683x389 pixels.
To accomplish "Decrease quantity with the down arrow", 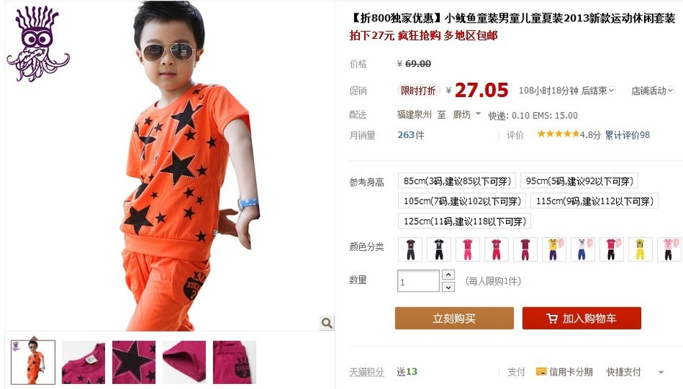I will [x=448, y=287].
